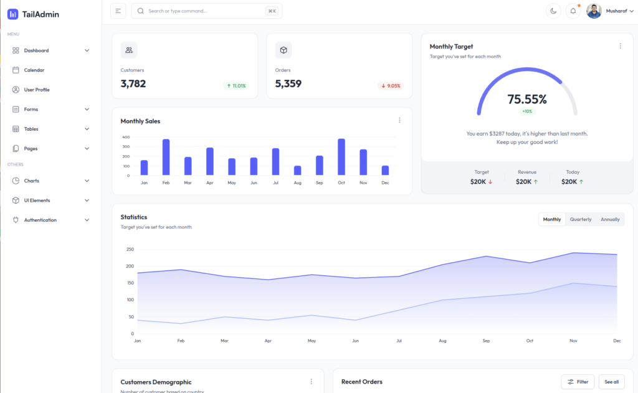Screen dimensions: 638x393
Task: Open Customers Demographic three-dot menu
Action: point(311,381)
